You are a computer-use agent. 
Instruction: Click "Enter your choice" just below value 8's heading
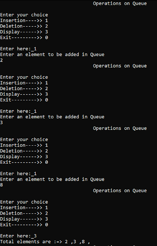click(x=24, y=202)
